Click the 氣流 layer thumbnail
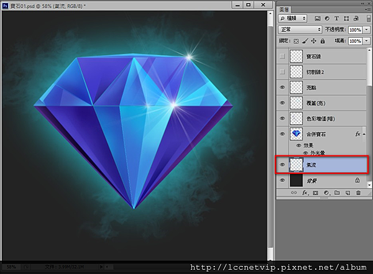Viewport: 373px width, 274px height. [297, 165]
